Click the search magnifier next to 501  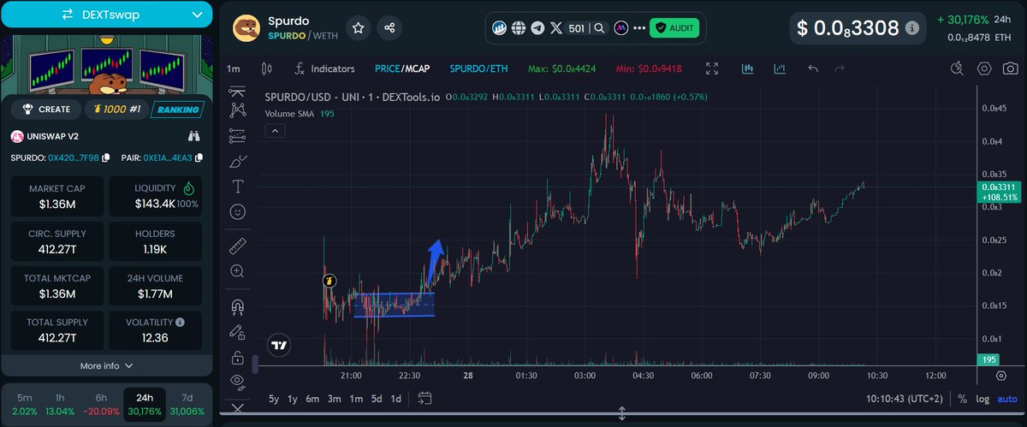click(x=600, y=28)
